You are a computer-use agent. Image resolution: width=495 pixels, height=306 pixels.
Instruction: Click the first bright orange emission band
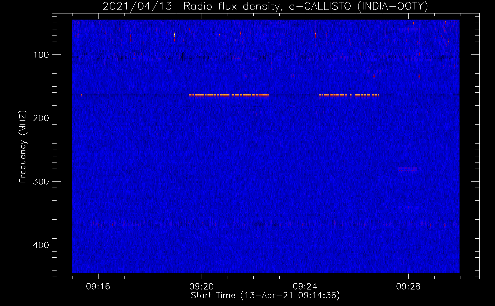point(229,95)
